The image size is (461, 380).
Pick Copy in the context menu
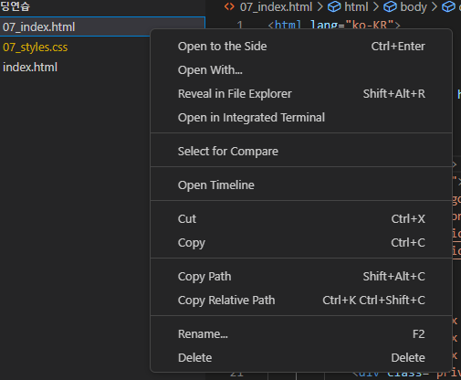tap(301, 243)
